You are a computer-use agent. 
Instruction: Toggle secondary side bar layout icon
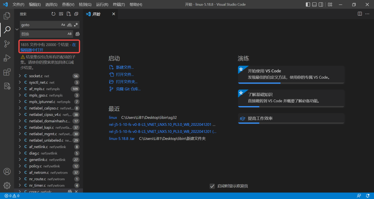tap(321, 5)
